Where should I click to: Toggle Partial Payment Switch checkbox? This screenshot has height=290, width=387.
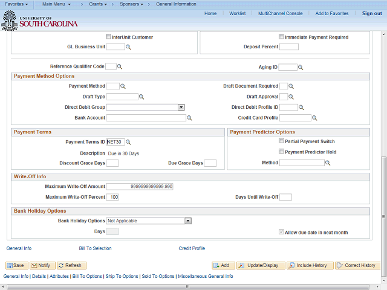coord(281,141)
